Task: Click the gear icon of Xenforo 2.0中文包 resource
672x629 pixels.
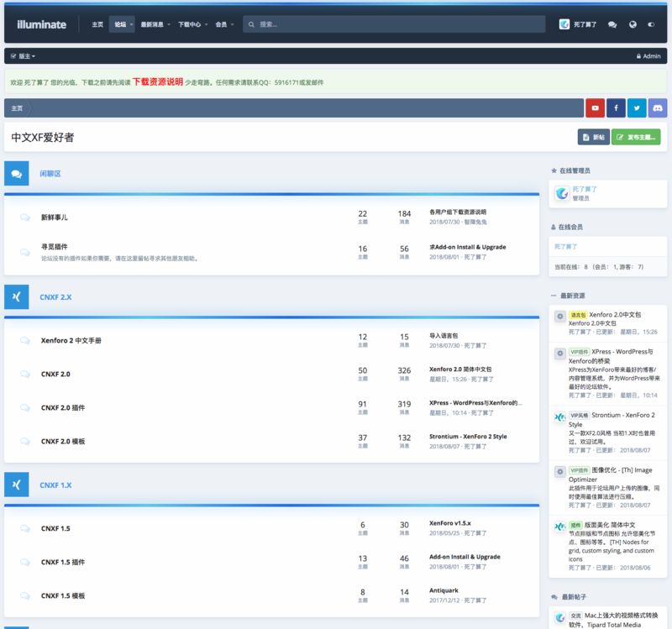Action: [559, 317]
